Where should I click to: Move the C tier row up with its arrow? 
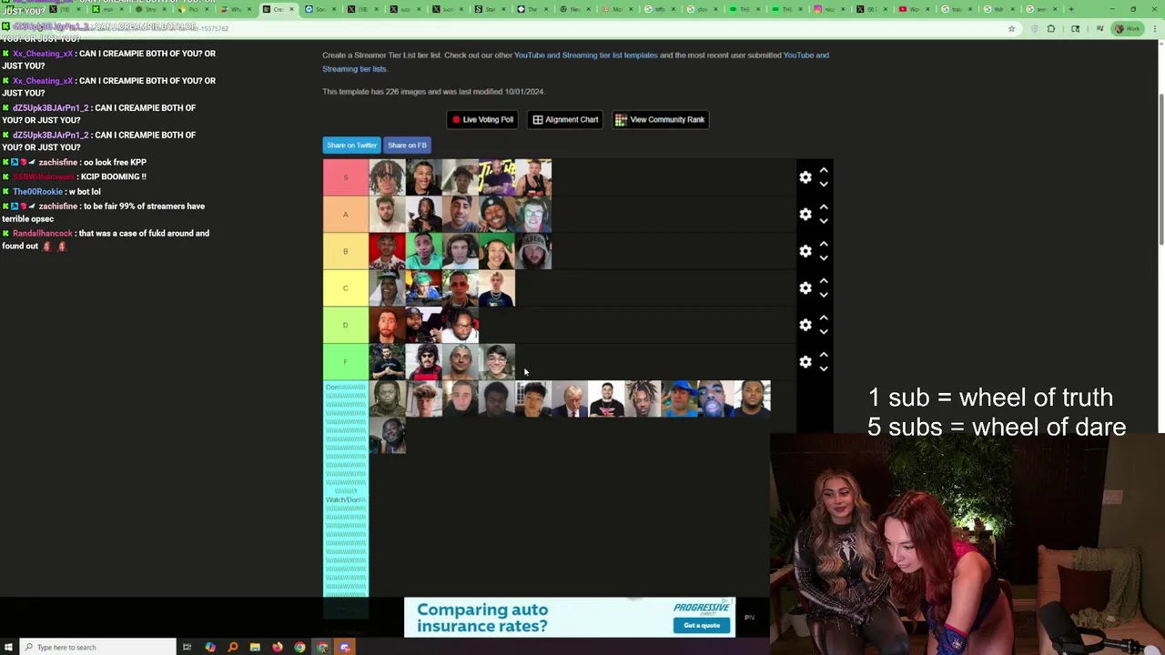[x=824, y=281]
